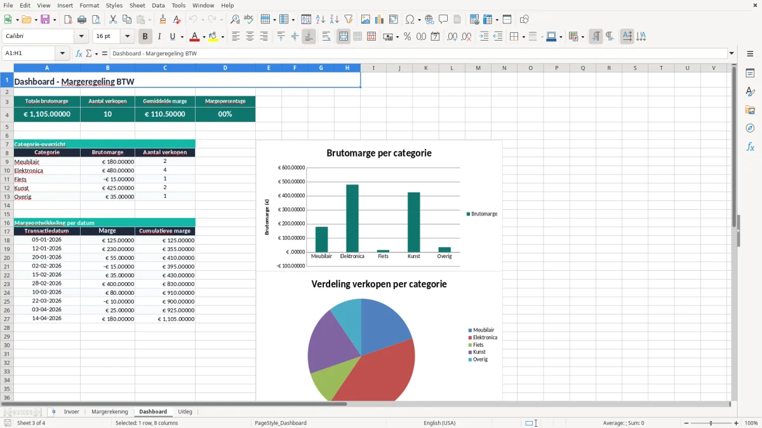The width and height of the screenshot is (762, 428).
Task: Open the Sheet menu
Action: pos(137,5)
